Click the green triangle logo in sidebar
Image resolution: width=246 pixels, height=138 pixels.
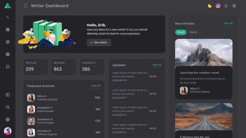tap(8, 5)
